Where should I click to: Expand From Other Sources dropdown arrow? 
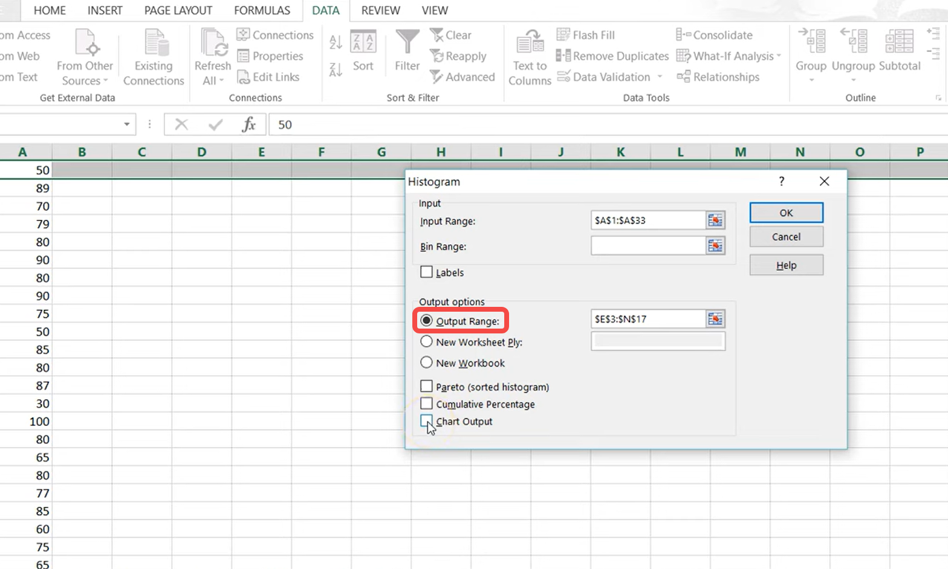coord(106,81)
